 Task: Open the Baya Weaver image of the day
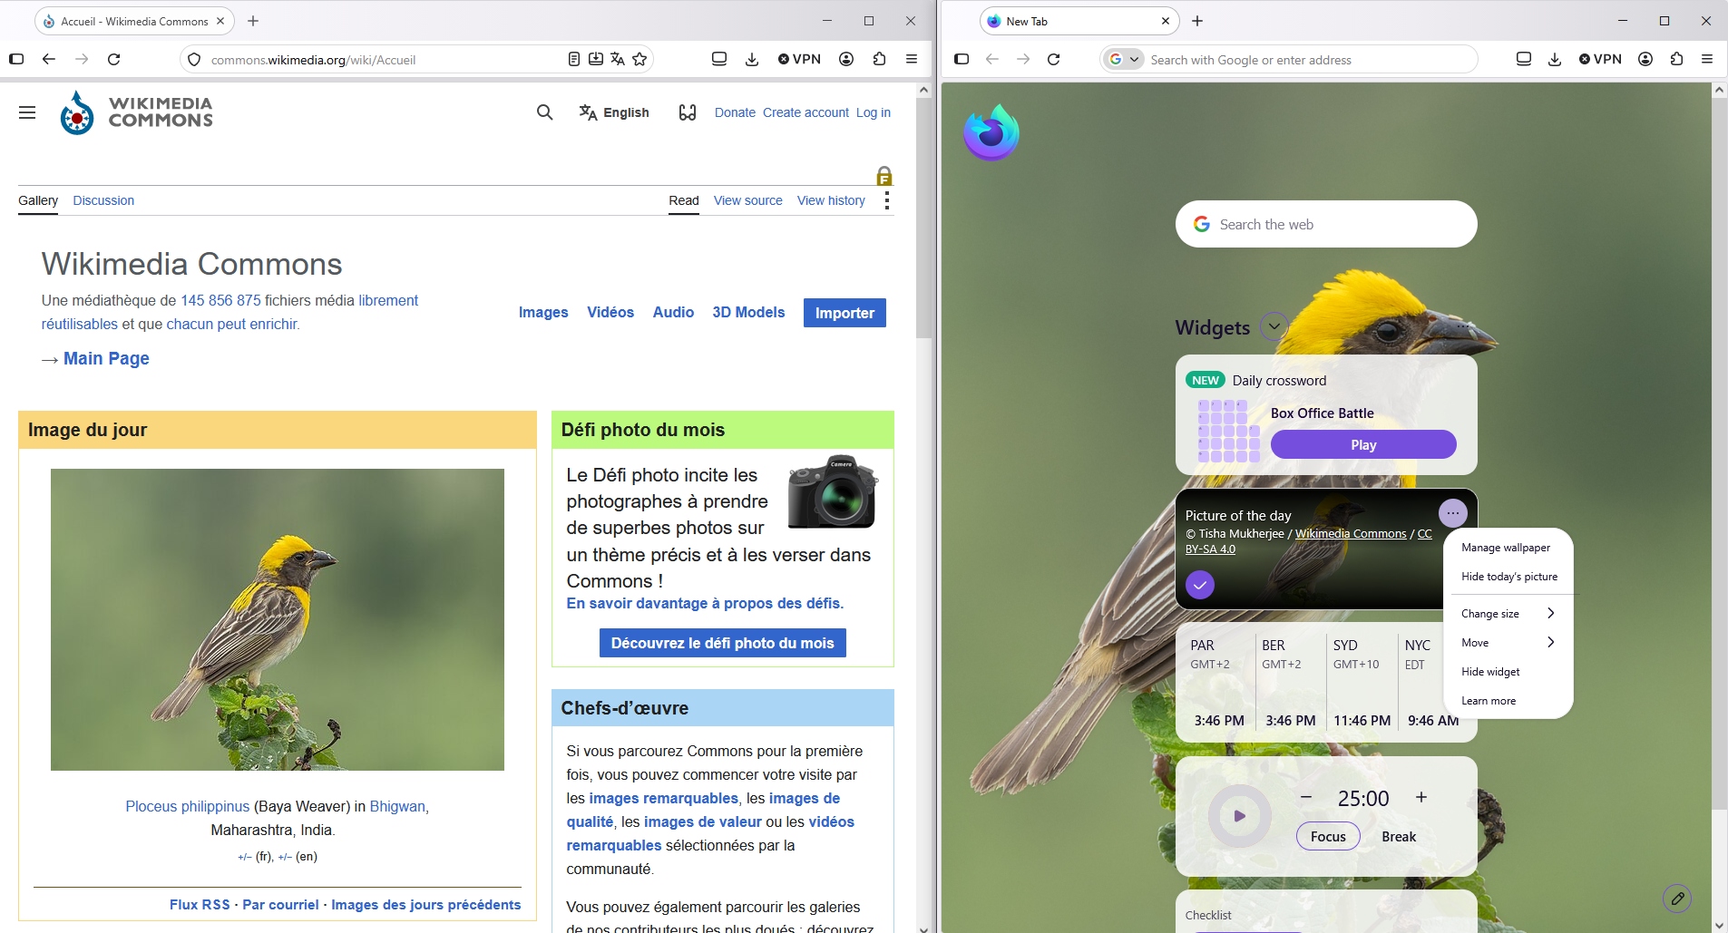278,619
